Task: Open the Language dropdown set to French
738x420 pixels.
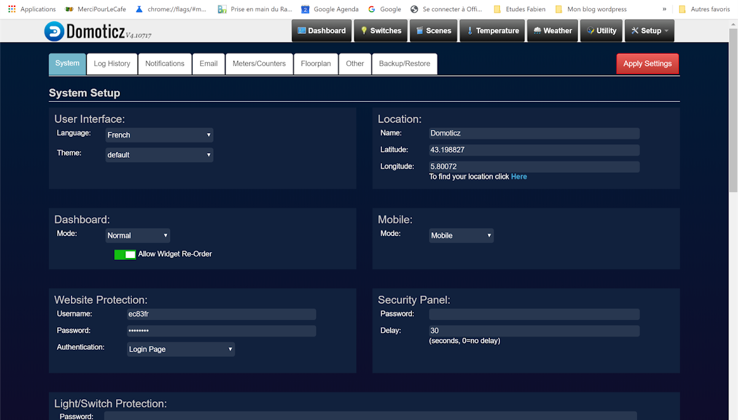Action: [x=159, y=135]
